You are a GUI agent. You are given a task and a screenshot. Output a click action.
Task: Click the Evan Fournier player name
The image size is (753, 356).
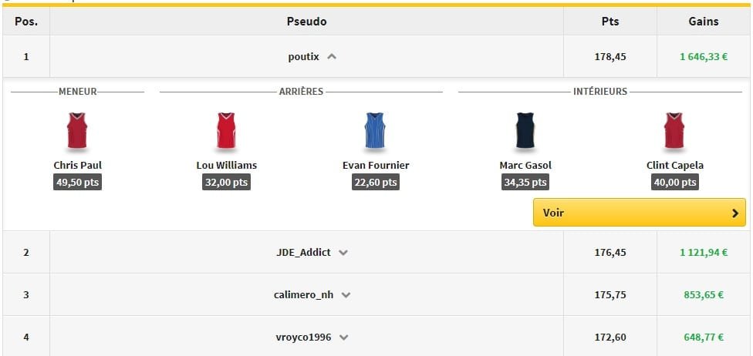coord(376,165)
